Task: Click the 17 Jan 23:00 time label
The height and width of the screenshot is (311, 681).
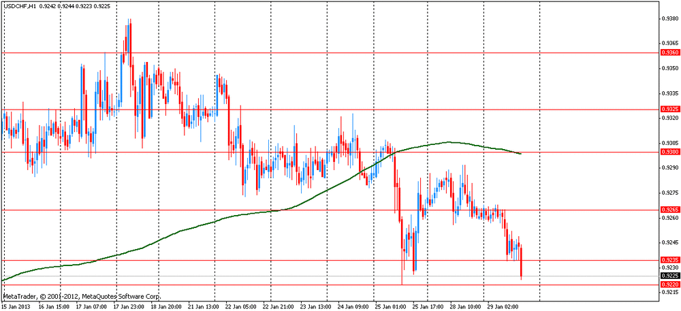Action: click(x=129, y=306)
